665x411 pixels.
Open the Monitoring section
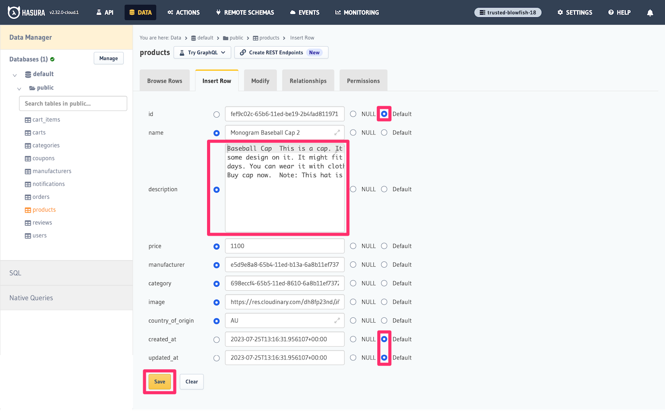(x=357, y=12)
